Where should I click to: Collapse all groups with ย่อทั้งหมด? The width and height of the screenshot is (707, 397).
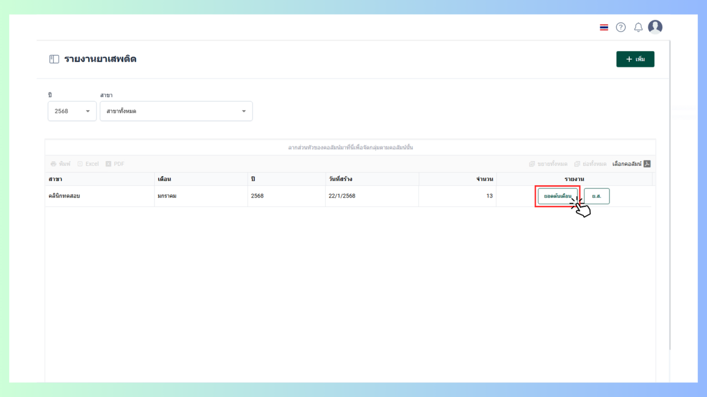click(x=590, y=164)
